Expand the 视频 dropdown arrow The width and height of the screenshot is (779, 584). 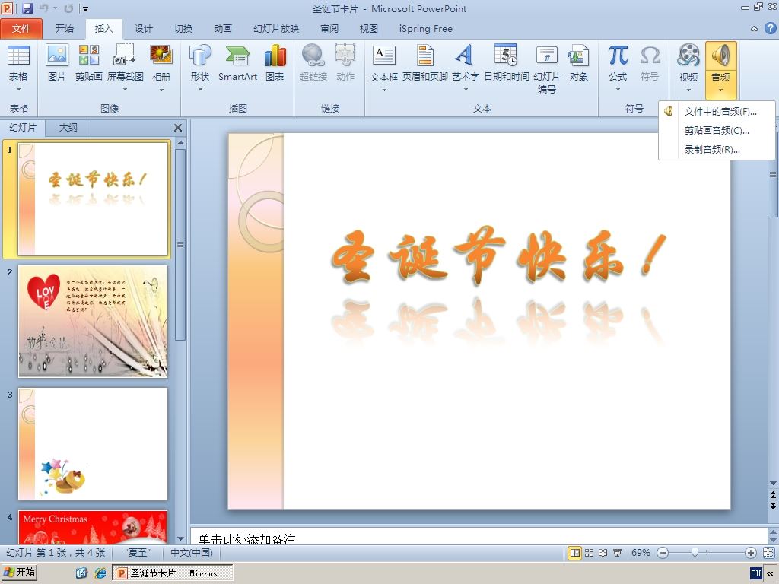(x=688, y=90)
